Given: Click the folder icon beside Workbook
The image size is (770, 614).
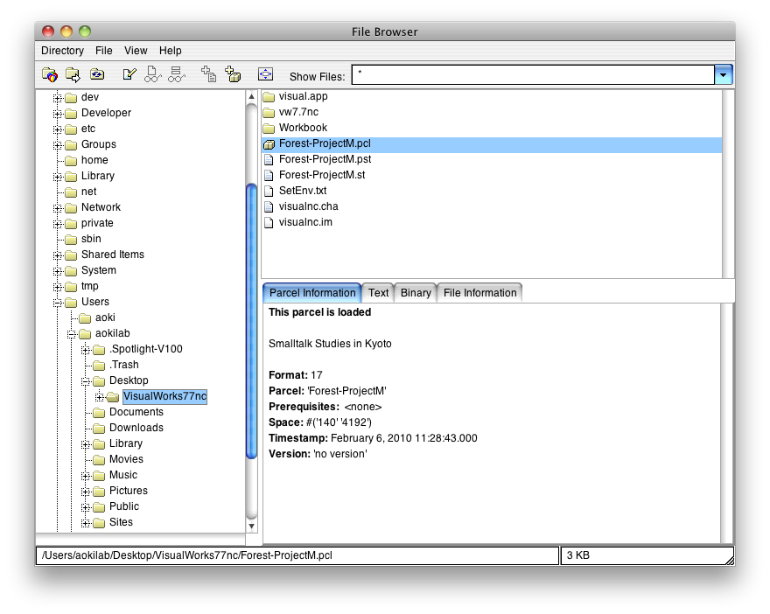Looking at the screenshot, I should (269, 128).
